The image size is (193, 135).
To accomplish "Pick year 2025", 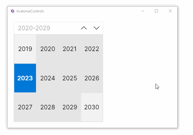I will [x=70, y=78].
